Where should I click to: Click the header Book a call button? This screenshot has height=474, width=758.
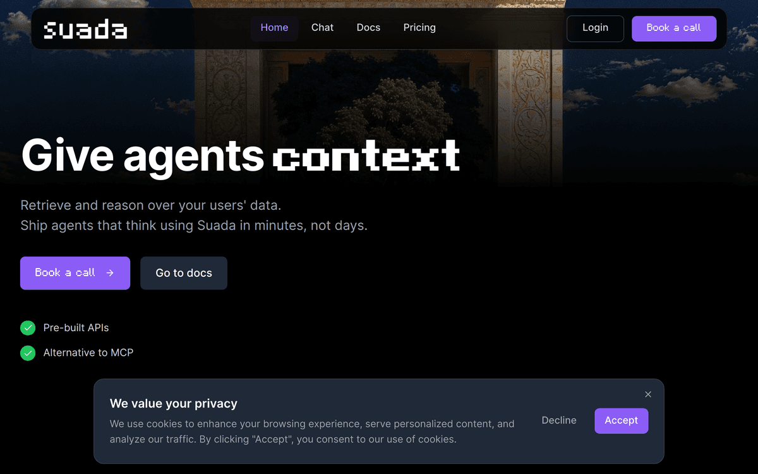(673, 28)
